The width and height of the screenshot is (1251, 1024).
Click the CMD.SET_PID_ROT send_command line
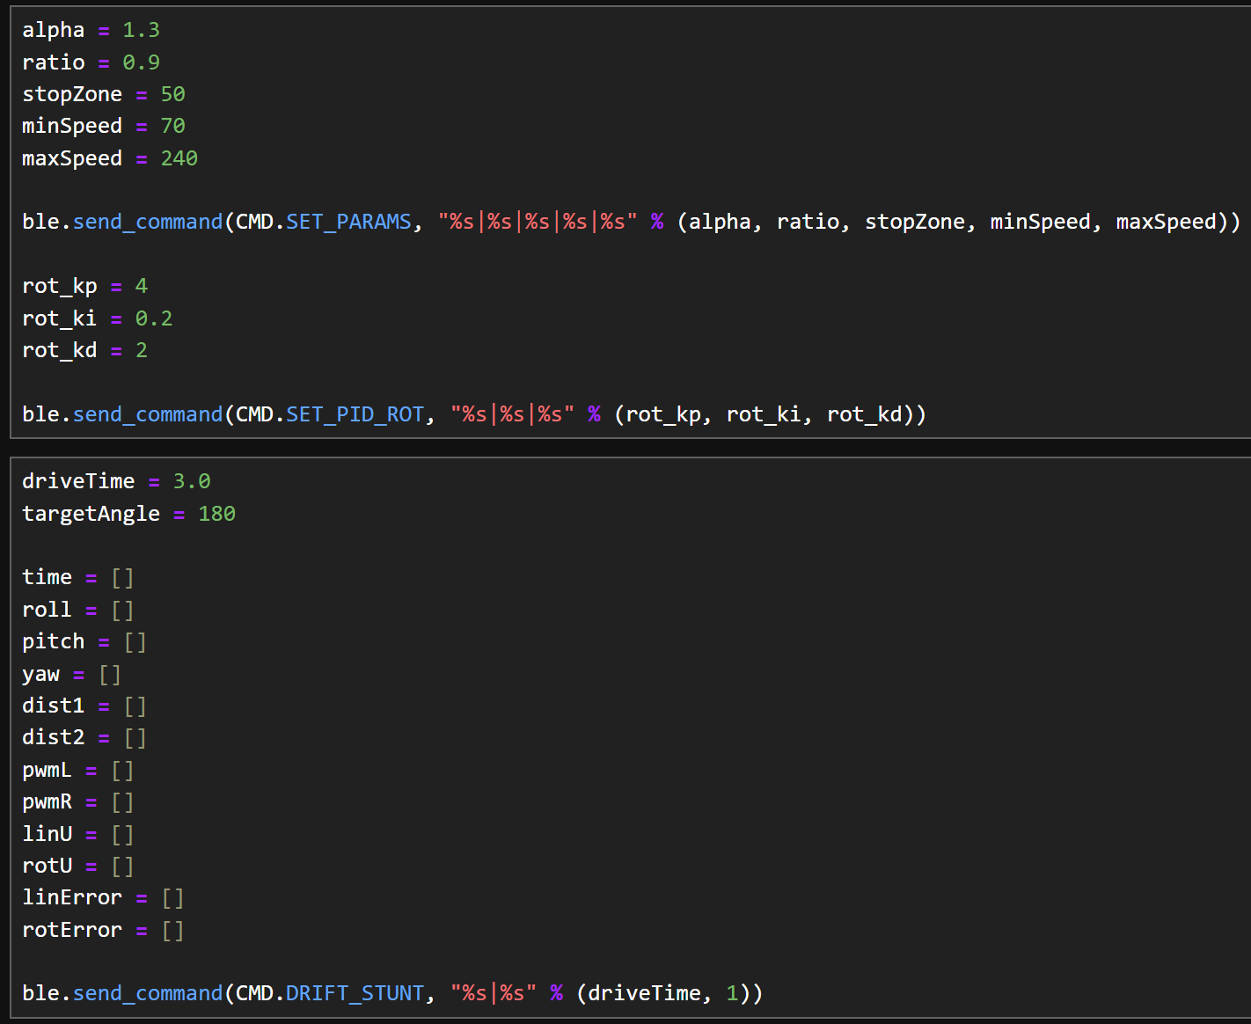(x=474, y=414)
